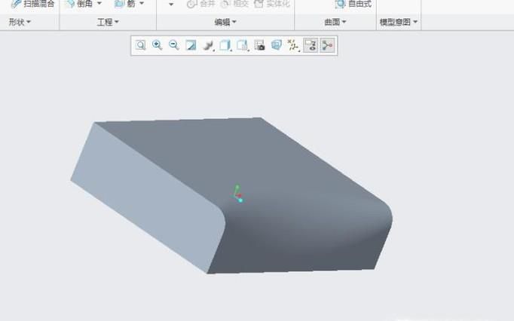This screenshot has width=514, height=321.
Task: Expand the 筋 dropdown arrow
Action: 142,4
